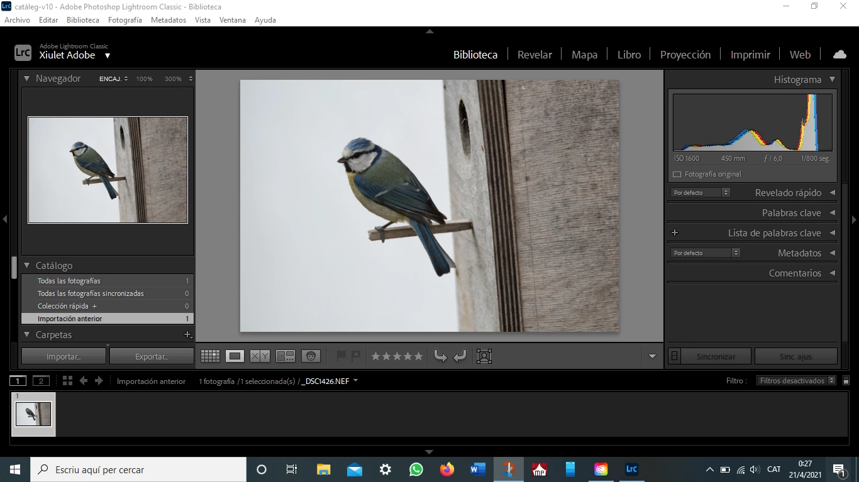Open the 300% zoom level dropdown
859x482 pixels.
[191, 79]
